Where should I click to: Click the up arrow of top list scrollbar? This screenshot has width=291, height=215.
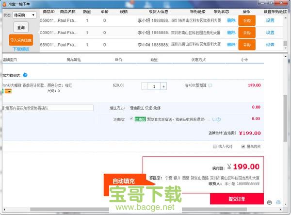click(x=285, y=18)
